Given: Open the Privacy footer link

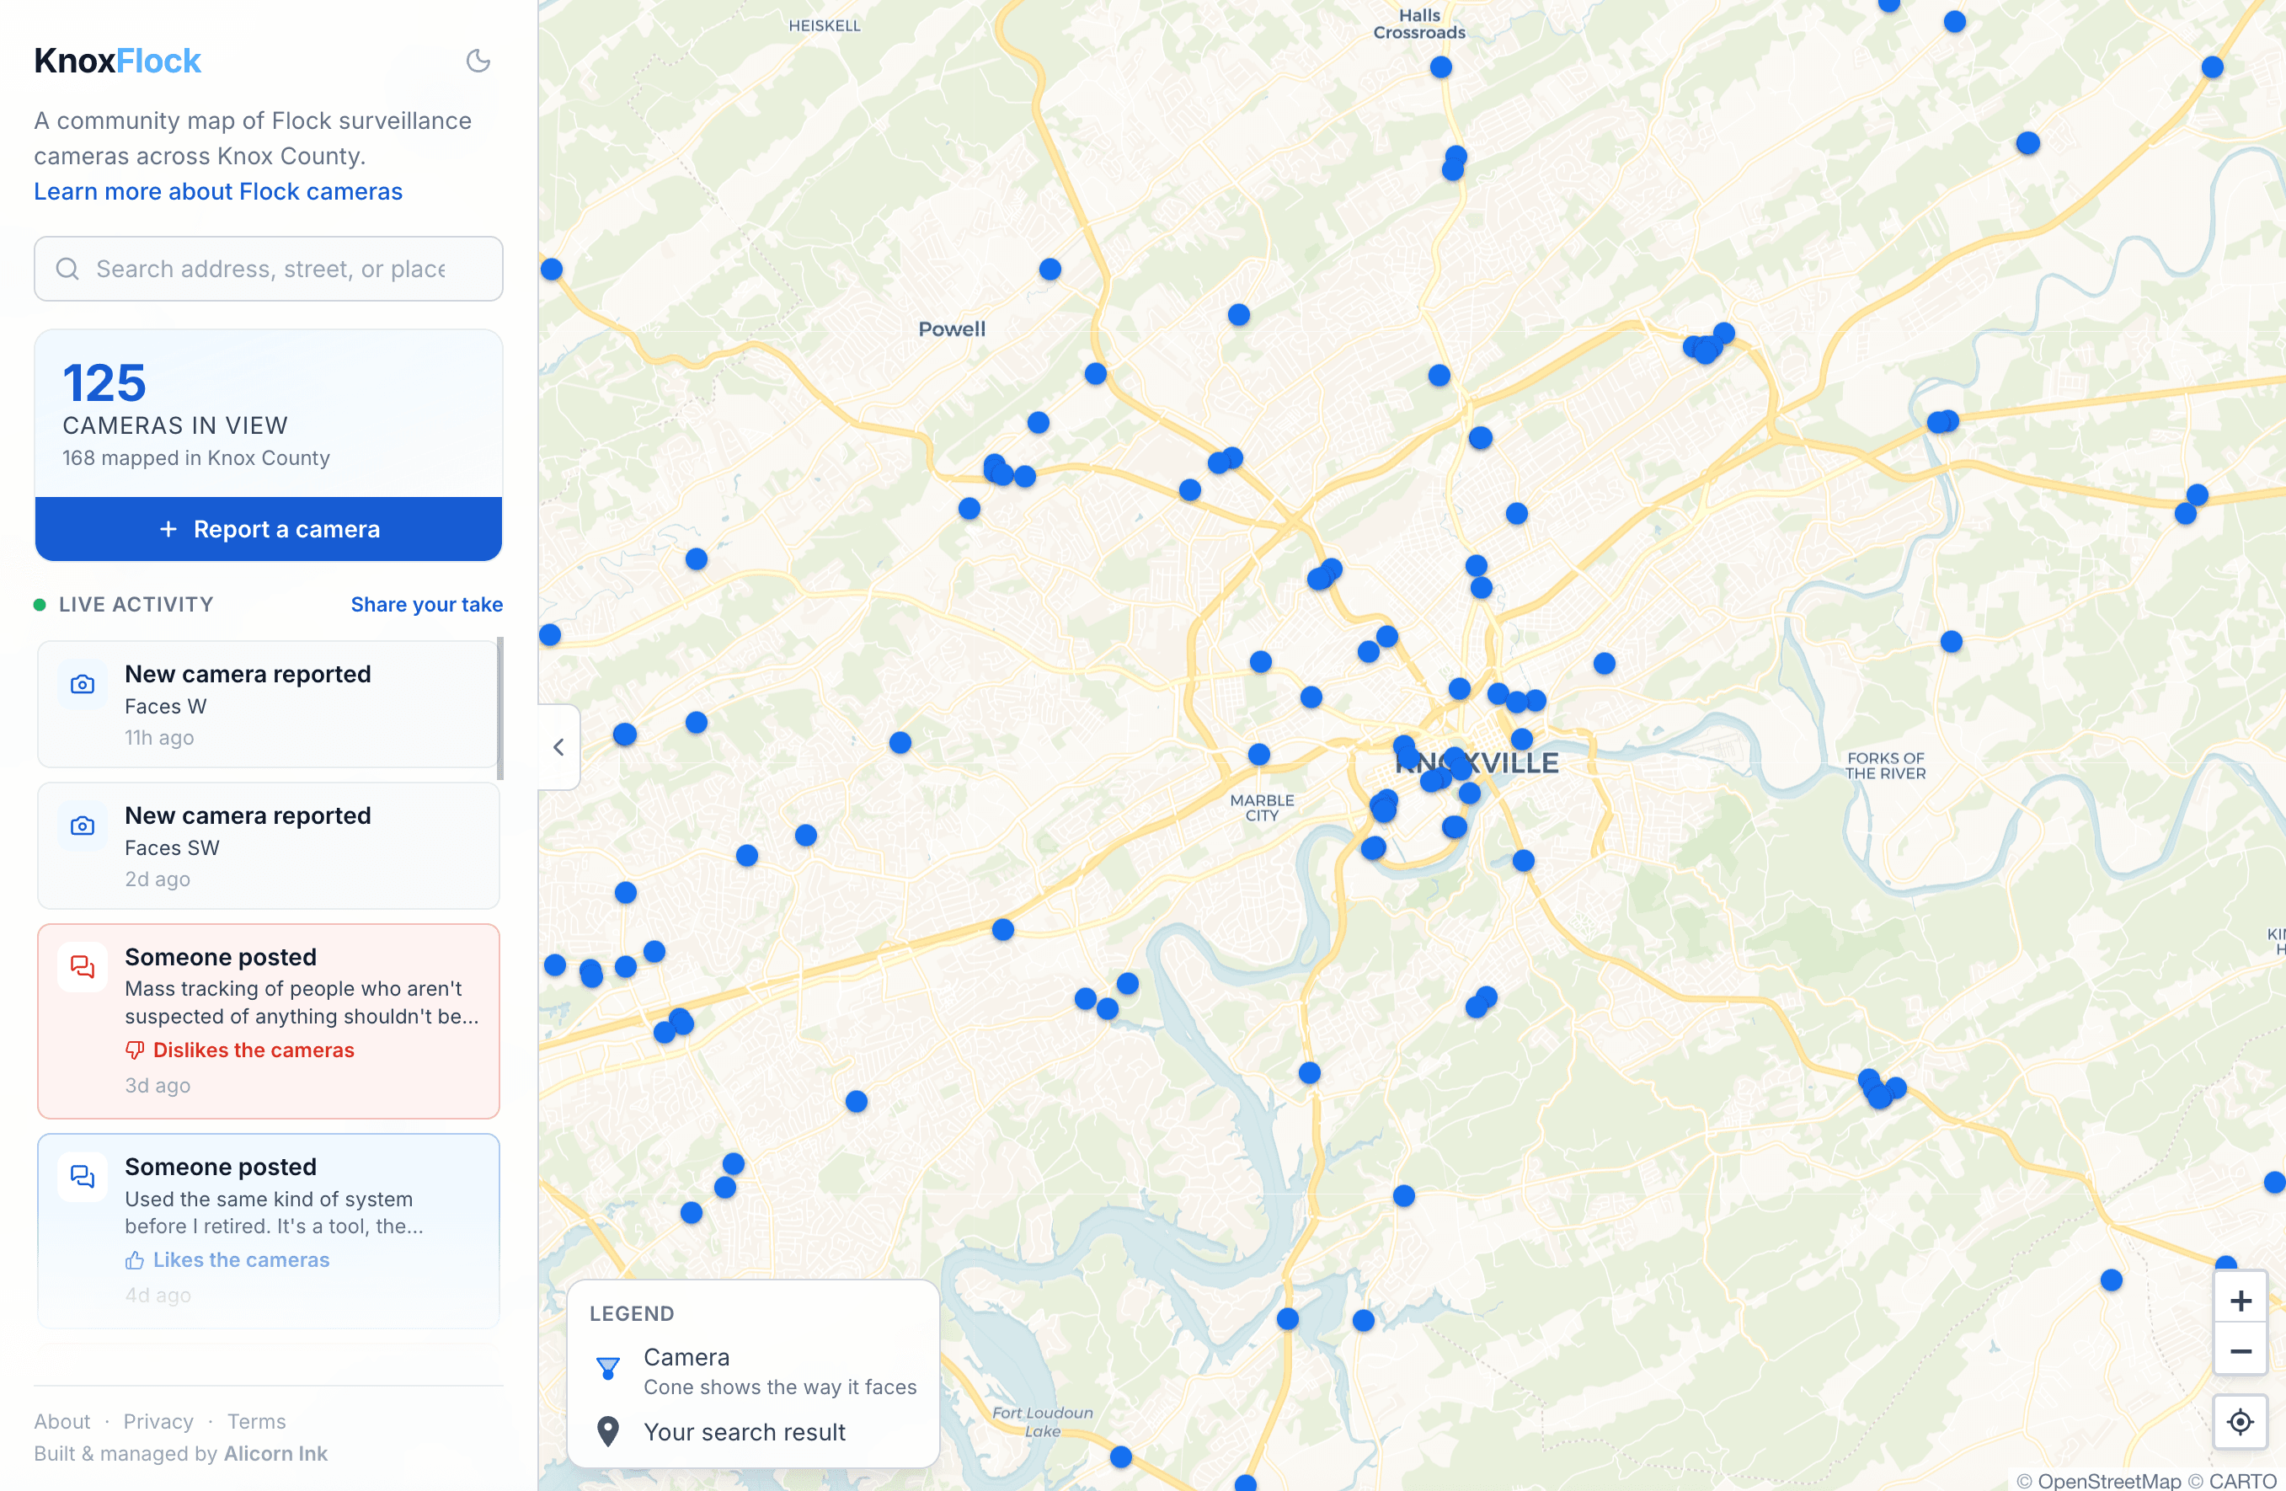Looking at the screenshot, I should pyautogui.click(x=158, y=1421).
